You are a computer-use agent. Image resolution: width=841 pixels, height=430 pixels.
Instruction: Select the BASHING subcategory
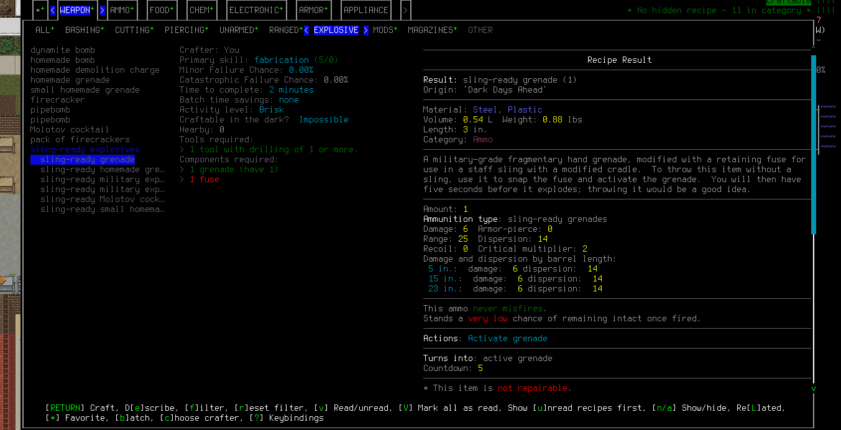[x=85, y=30]
